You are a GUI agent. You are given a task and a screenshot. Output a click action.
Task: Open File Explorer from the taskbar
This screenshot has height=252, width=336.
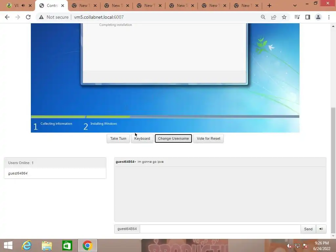pos(47,245)
